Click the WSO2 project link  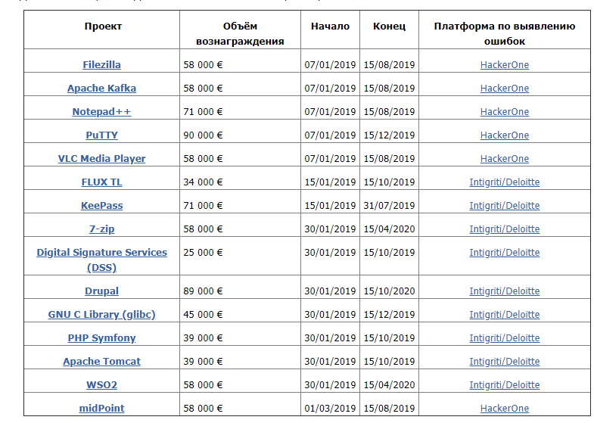[x=101, y=385]
